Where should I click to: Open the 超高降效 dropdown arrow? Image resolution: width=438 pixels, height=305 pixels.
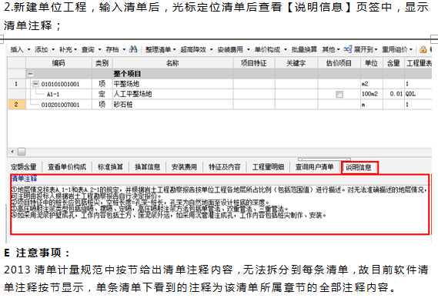tap(211, 50)
